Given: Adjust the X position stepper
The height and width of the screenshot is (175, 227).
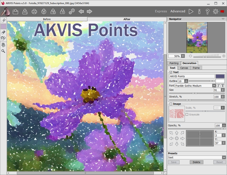Looking at the screenshot, I should click(x=224, y=135).
